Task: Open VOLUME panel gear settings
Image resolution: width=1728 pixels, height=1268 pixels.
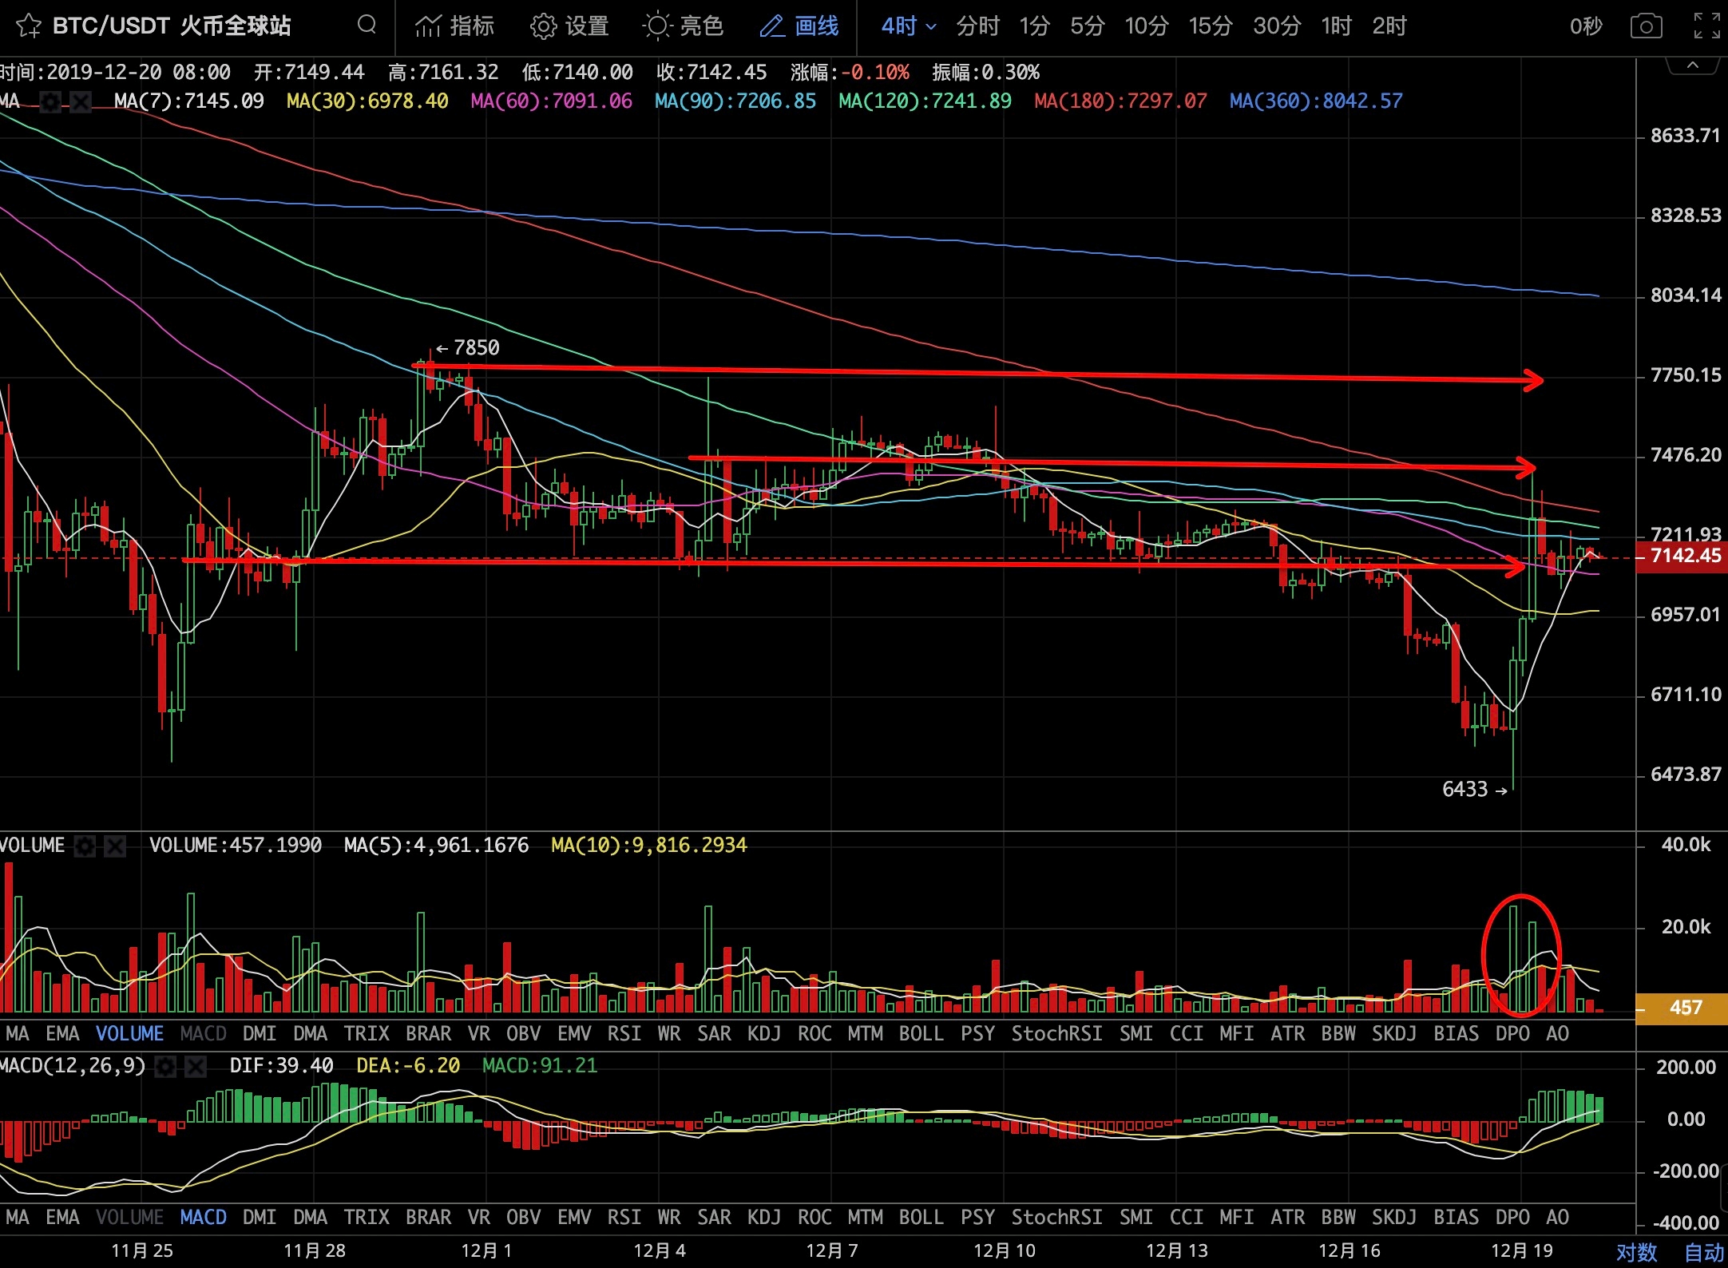Action: [x=85, y=846]
